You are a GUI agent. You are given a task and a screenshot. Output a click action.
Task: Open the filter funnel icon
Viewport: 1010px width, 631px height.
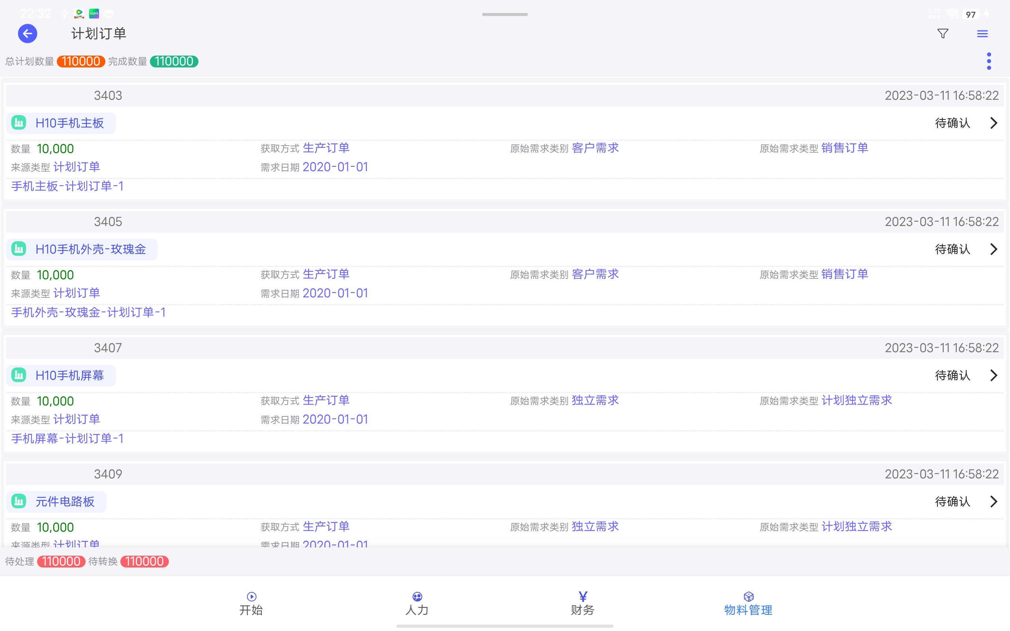pos(943,34)
